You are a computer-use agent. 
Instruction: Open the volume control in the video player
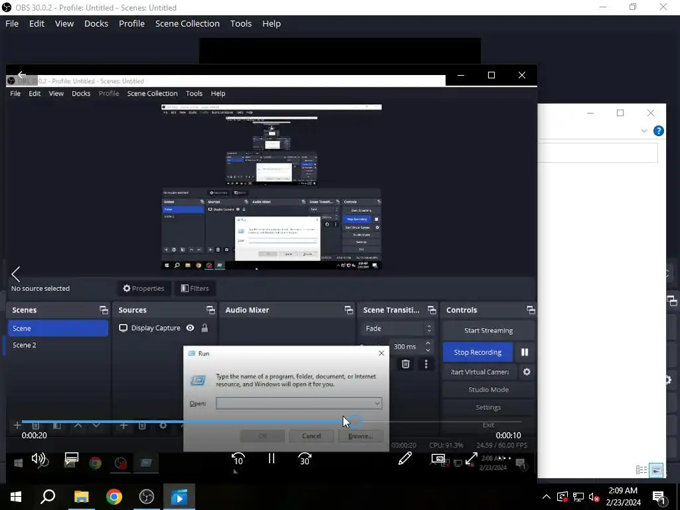(x=39, y=458)
